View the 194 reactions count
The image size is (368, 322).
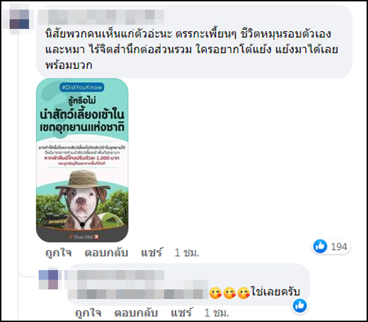coord(339,247)
